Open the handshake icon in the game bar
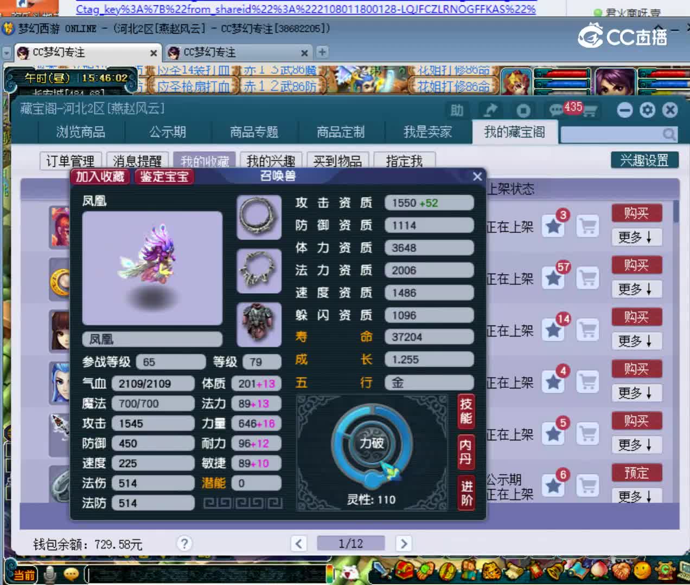Viewport: 690px width, 585px height. point(622,571)
